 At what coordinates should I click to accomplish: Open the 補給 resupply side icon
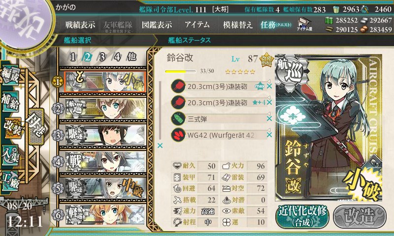pos(10,101)
